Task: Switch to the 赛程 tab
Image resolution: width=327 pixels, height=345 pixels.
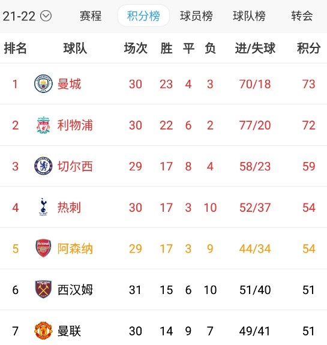Action: tap(91, 16)
